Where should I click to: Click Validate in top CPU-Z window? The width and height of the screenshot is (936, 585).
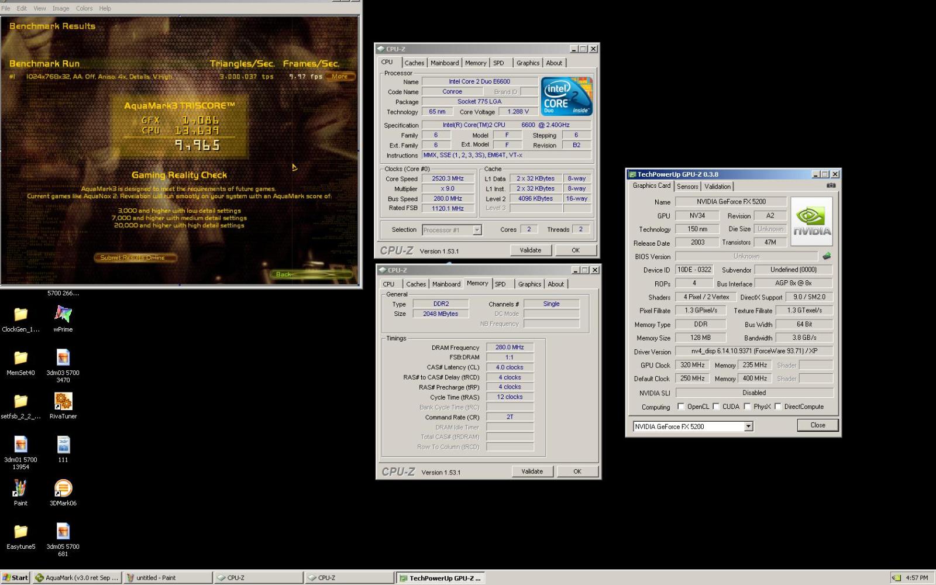point(531,250)
